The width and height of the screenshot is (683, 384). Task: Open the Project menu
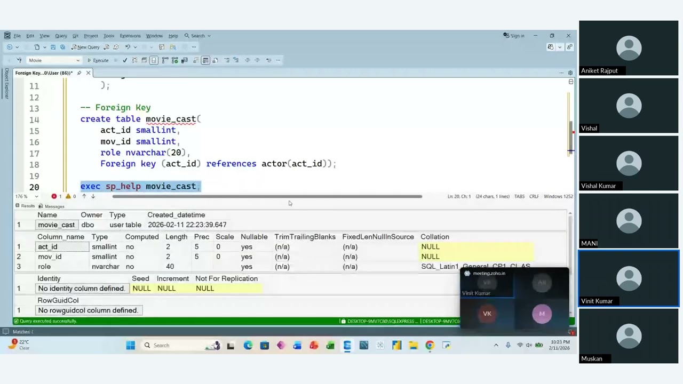(x=91, y=36)
